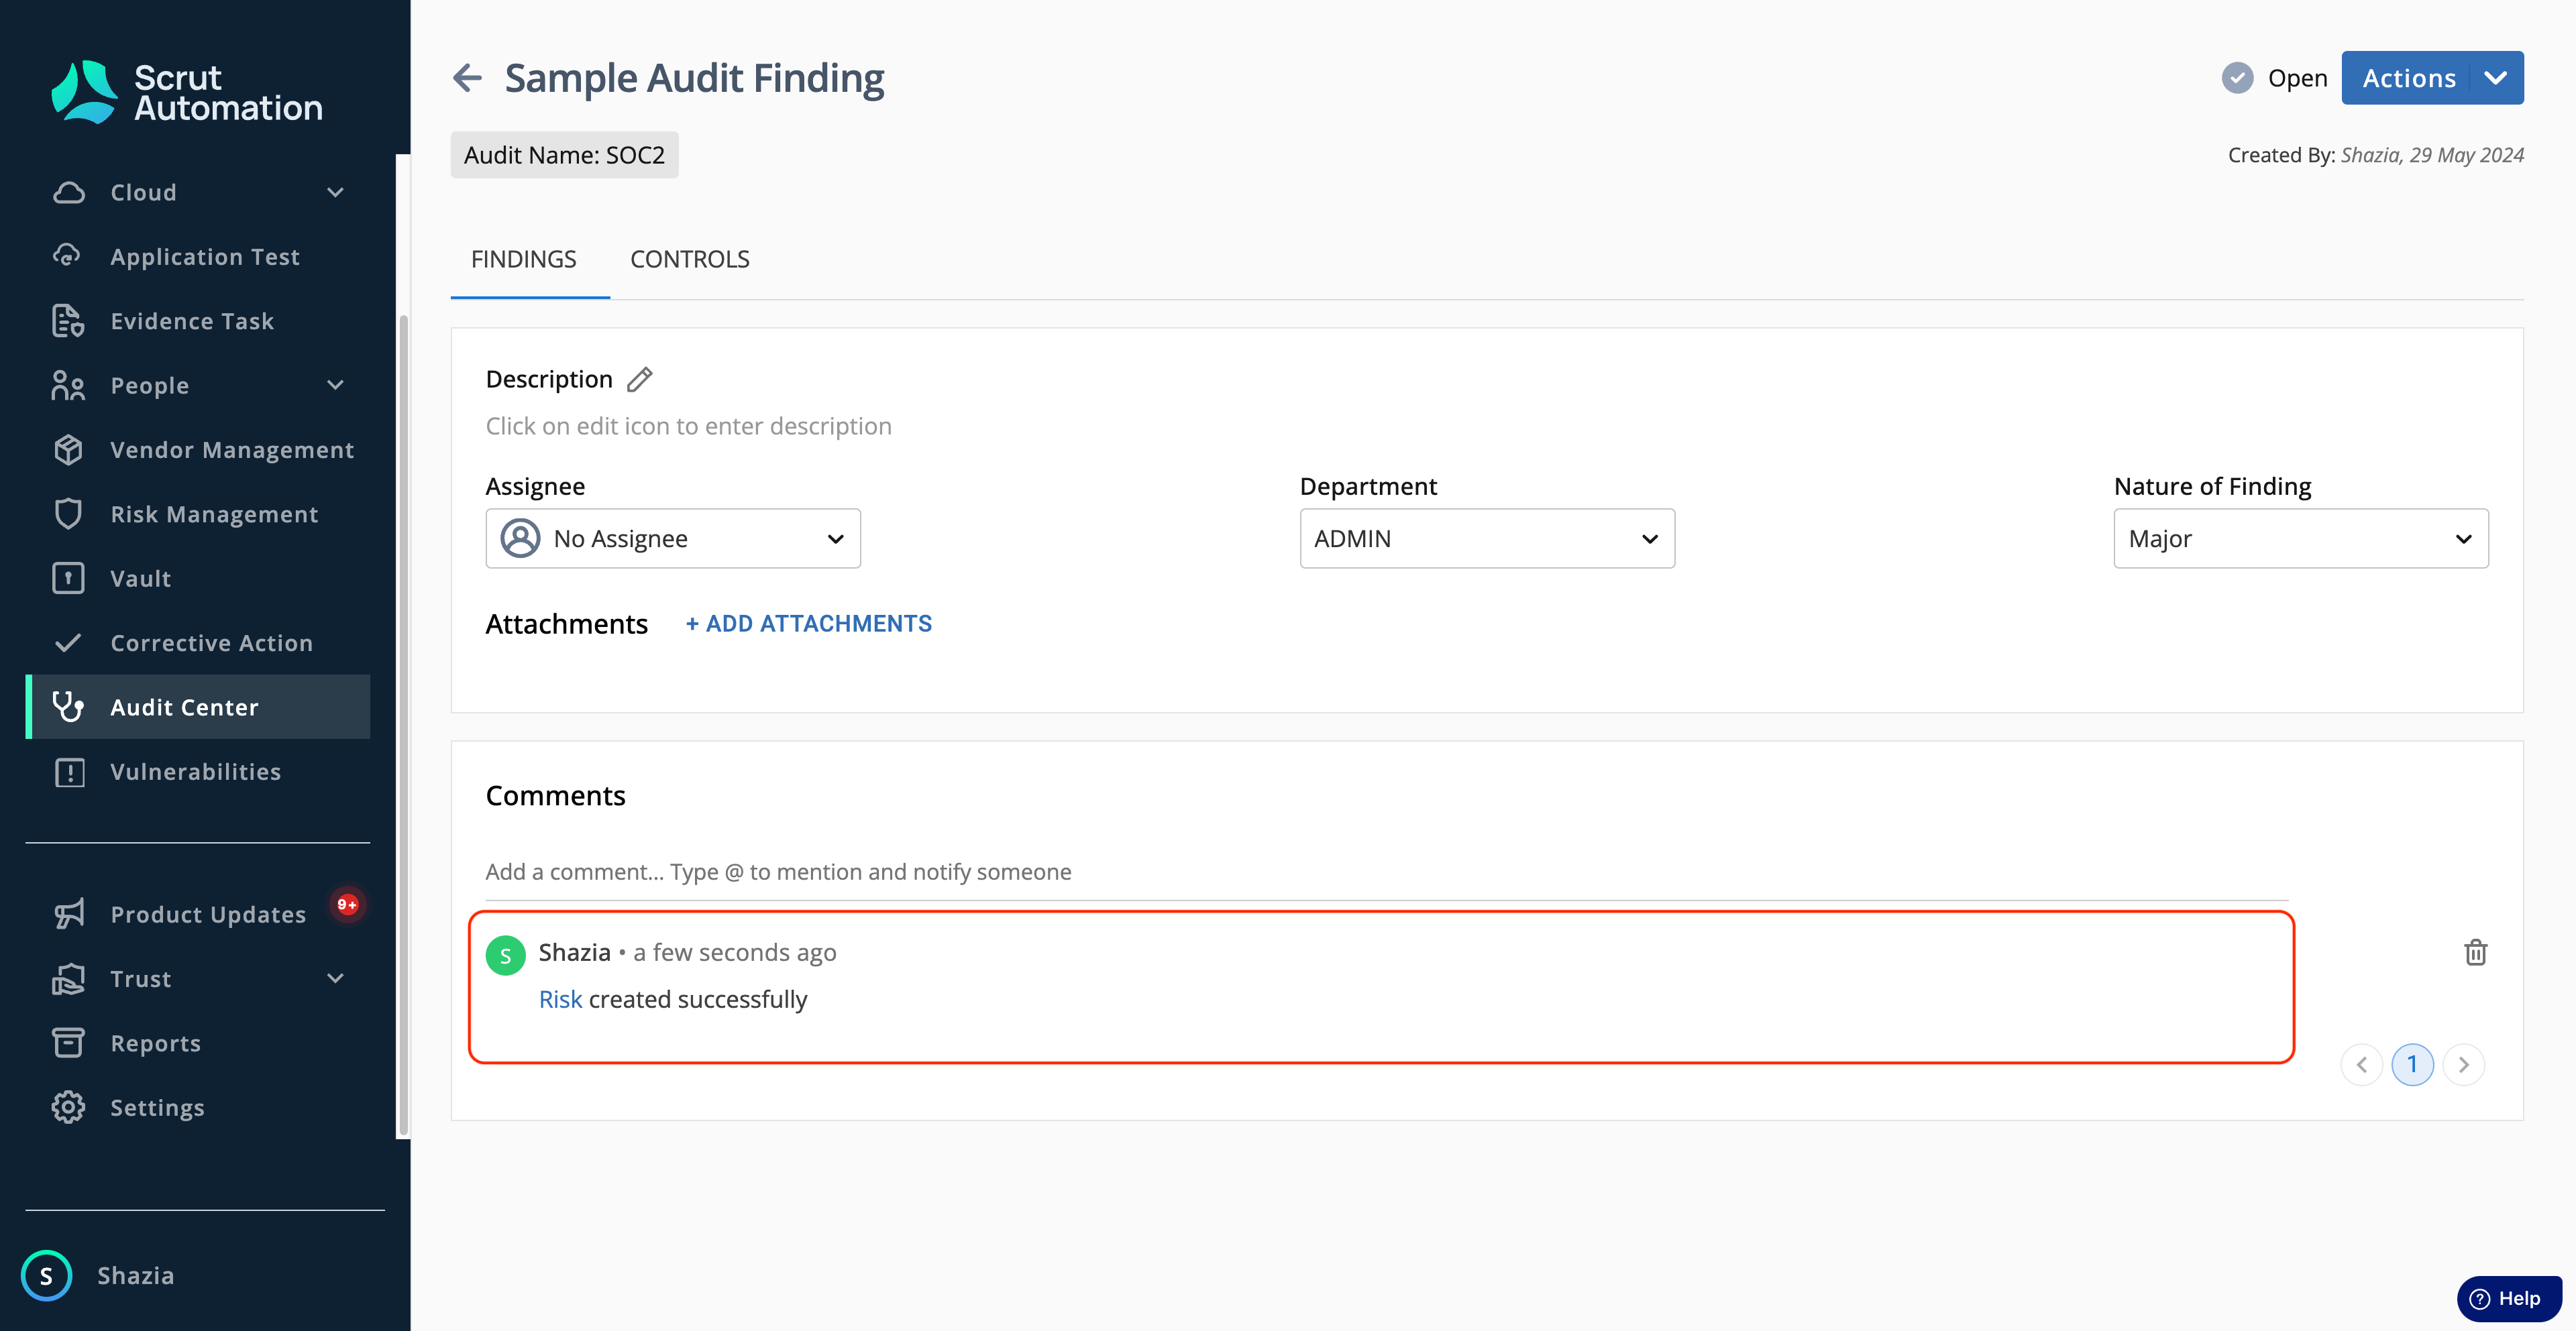Click the Vendor Management cube icon
The width and height of the screenshot is (2576, 1331).
(68, 450)
